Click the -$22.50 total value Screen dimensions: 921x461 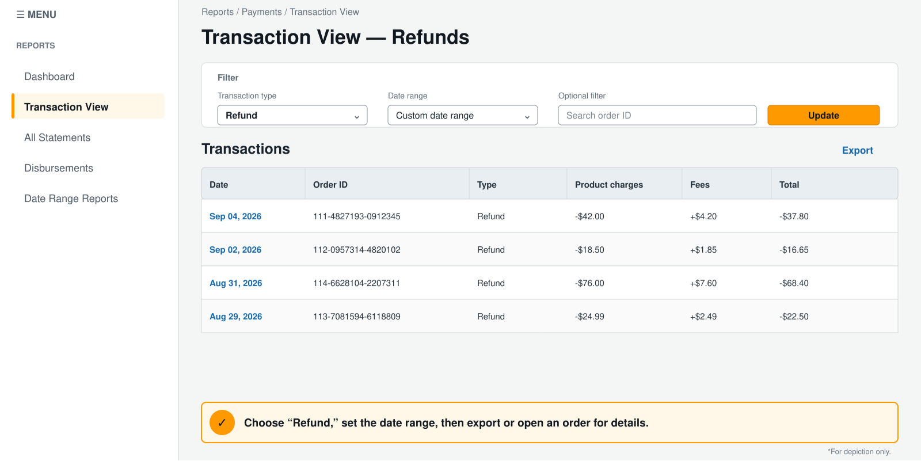[x=794, y=317]
